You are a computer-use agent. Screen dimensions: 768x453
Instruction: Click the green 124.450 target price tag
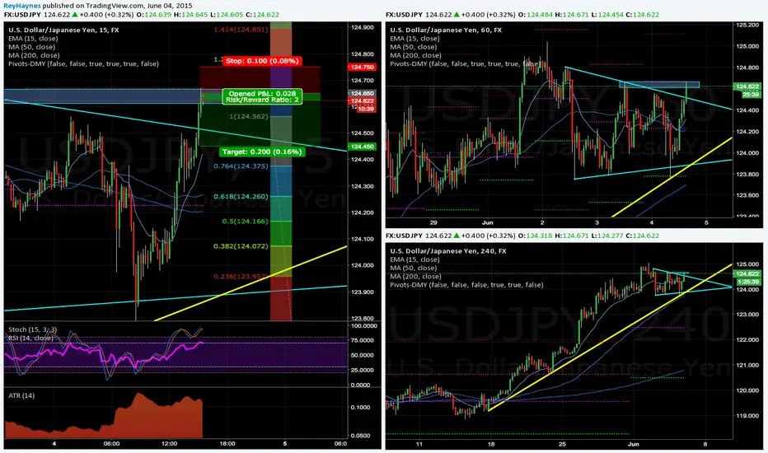point(362,147)
